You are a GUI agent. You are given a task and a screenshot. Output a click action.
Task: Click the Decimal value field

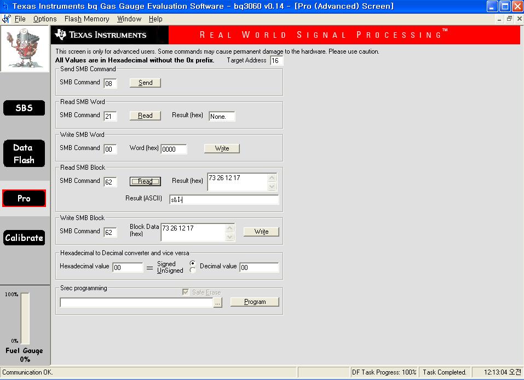coord(259,267)
